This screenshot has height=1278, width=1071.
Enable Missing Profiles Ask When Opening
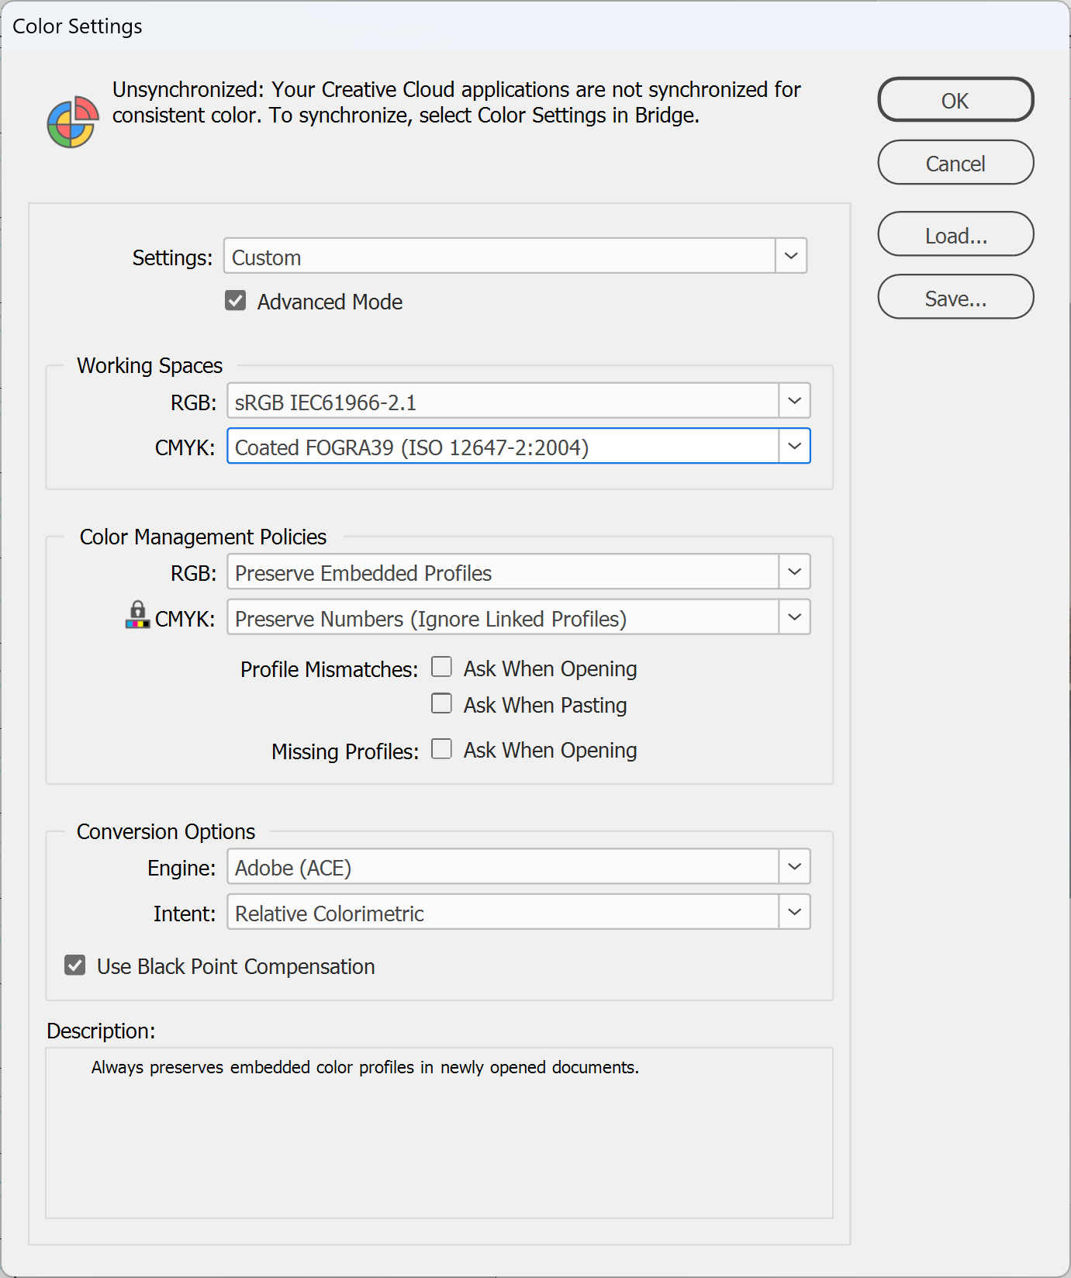[x=441, y=748]
